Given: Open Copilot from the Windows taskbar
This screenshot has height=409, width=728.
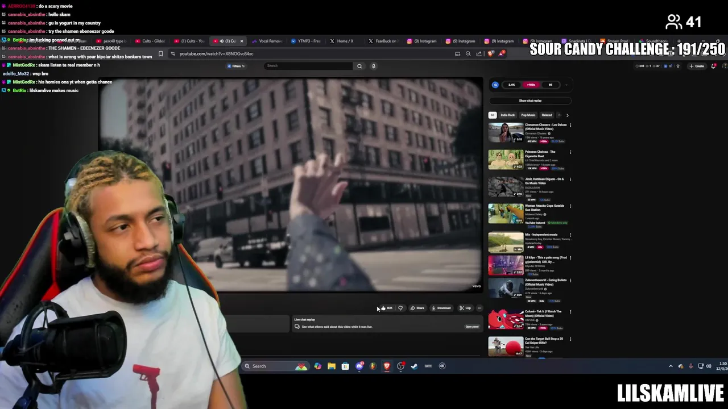Looking at the screenshot, I should pos(317,366).
